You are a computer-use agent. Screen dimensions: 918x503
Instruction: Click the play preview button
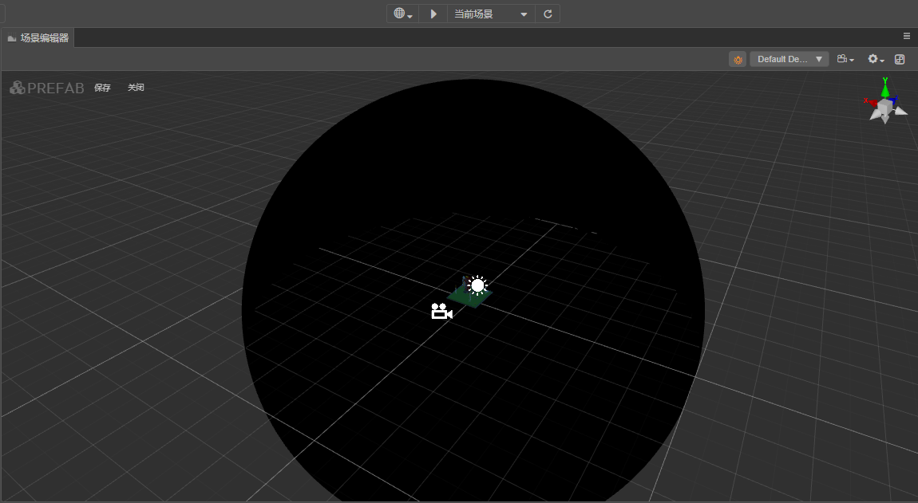[433, 14]
